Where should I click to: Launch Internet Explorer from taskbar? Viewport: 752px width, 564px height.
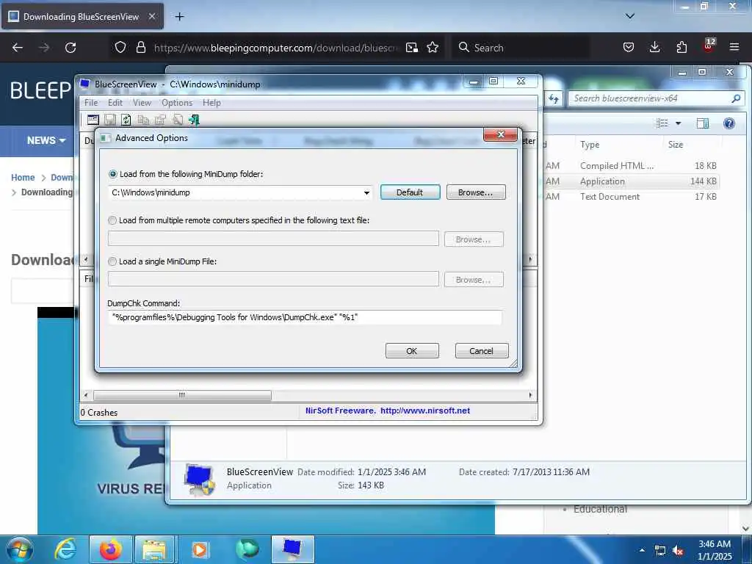[x=65, y=549]
